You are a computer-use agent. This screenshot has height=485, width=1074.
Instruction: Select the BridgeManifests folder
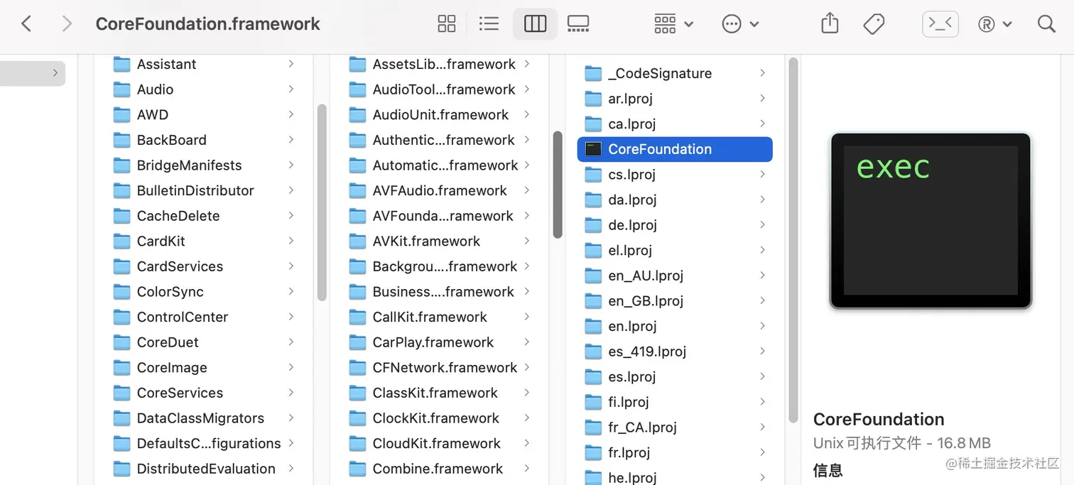pos(204,165)
